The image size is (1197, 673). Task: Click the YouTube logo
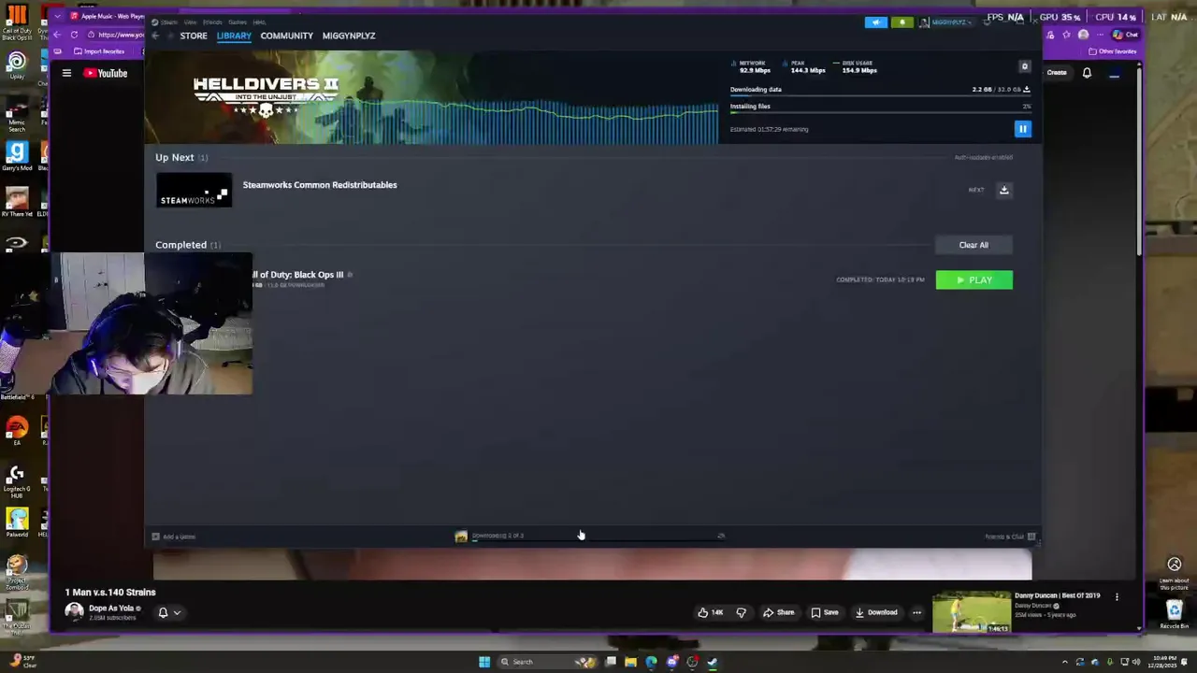[106, 73]
